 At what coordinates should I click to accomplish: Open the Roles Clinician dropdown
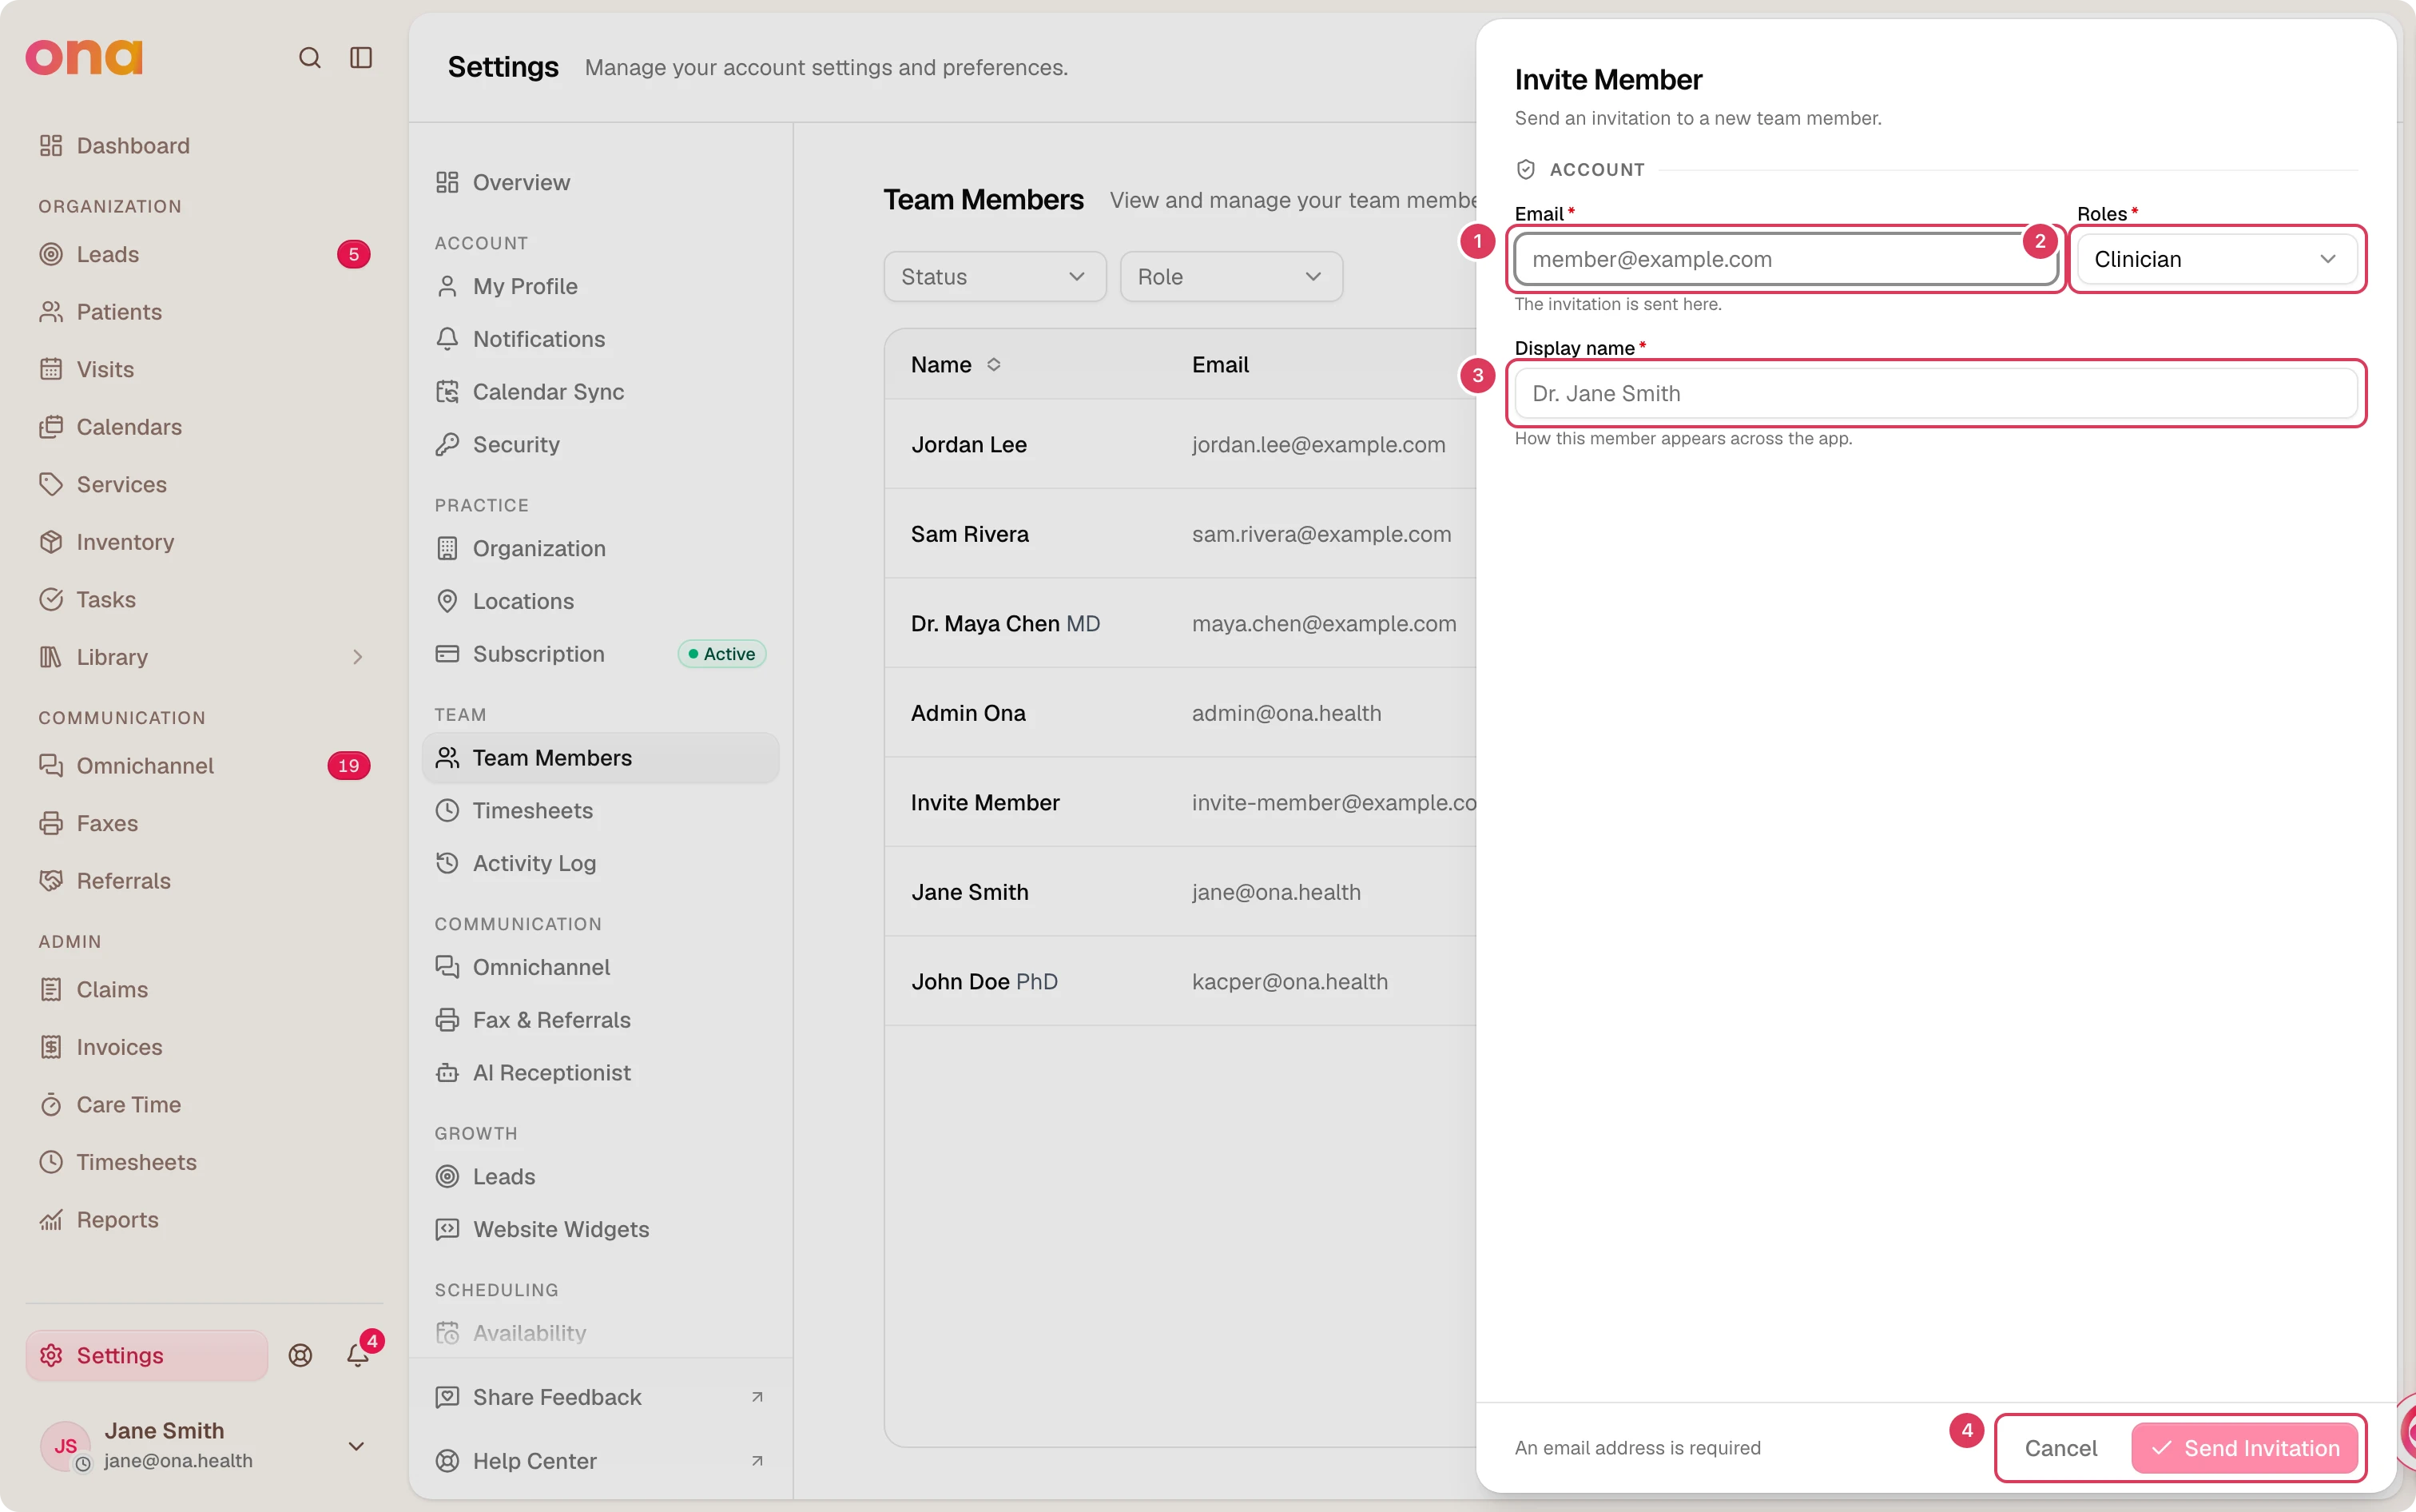pyautogui.click(x=2217, y=260)
